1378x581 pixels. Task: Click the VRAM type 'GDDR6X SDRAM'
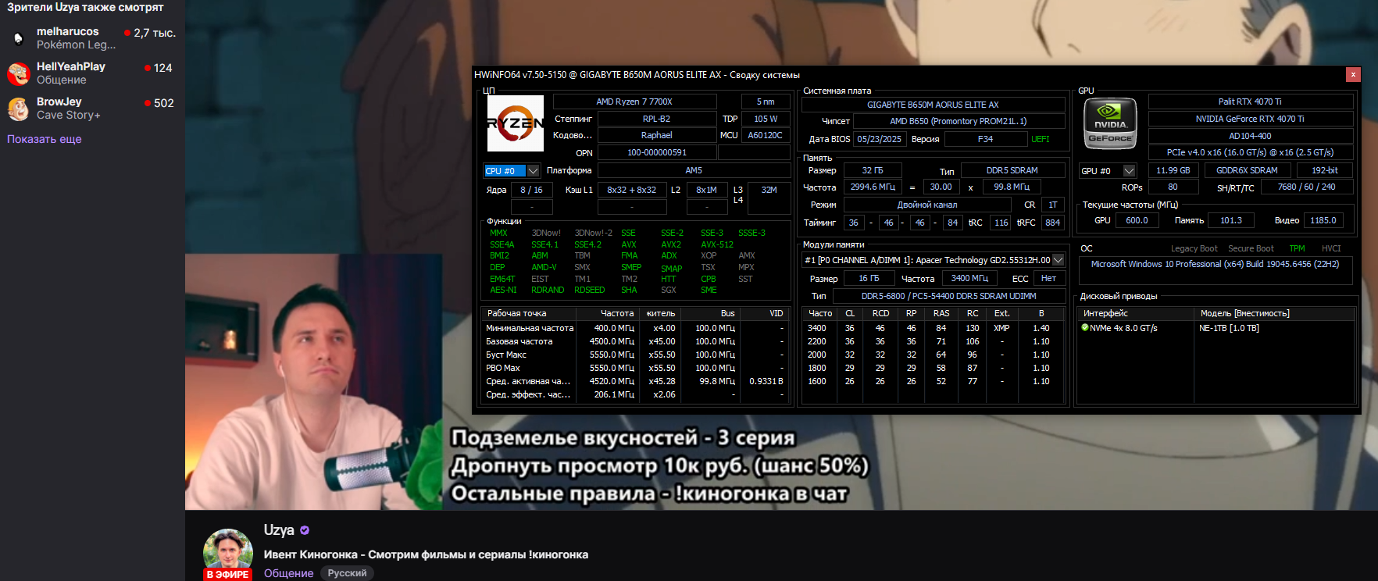1247,170
